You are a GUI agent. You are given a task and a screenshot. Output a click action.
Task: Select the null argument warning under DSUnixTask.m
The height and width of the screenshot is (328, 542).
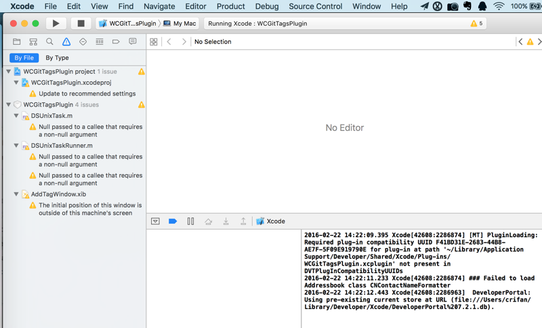(91, 131)
